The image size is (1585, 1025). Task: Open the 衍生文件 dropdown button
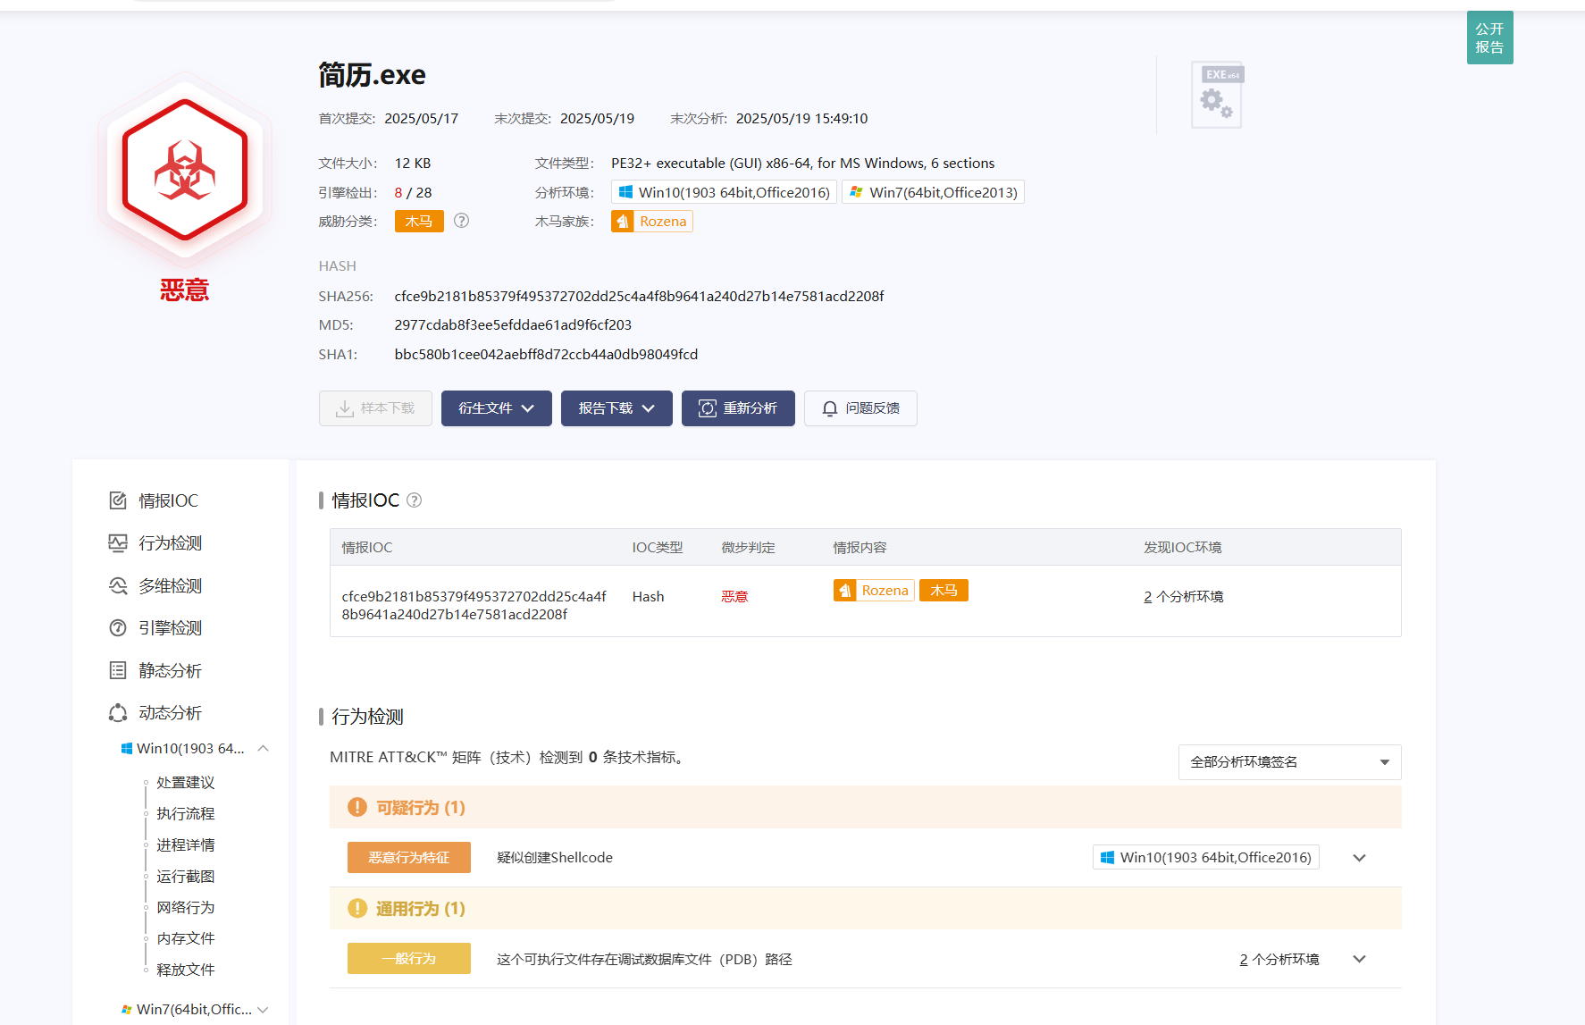tap(496, 408)
